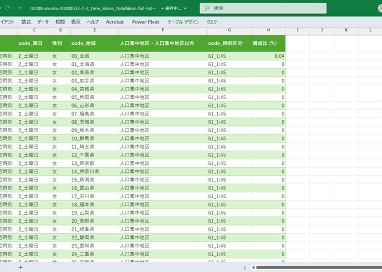The width and height of the screenshot is (382, 272).
Task: Open the Redo history dropdown arrow
Action: pyautogui.click(x=13, y=8)
